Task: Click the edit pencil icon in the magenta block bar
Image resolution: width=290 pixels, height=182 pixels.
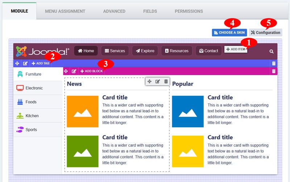Action: click(74, 71)
